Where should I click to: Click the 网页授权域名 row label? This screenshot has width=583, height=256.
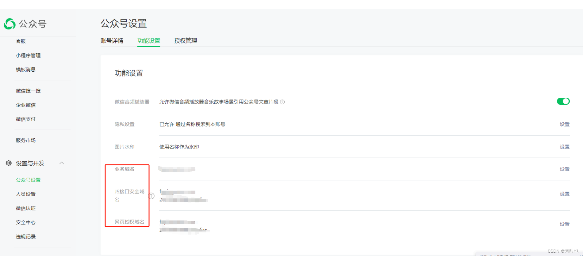(x=129, y=222)
